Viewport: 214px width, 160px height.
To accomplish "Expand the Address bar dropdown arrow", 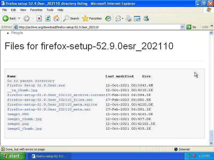I will (x=182, y=27).
